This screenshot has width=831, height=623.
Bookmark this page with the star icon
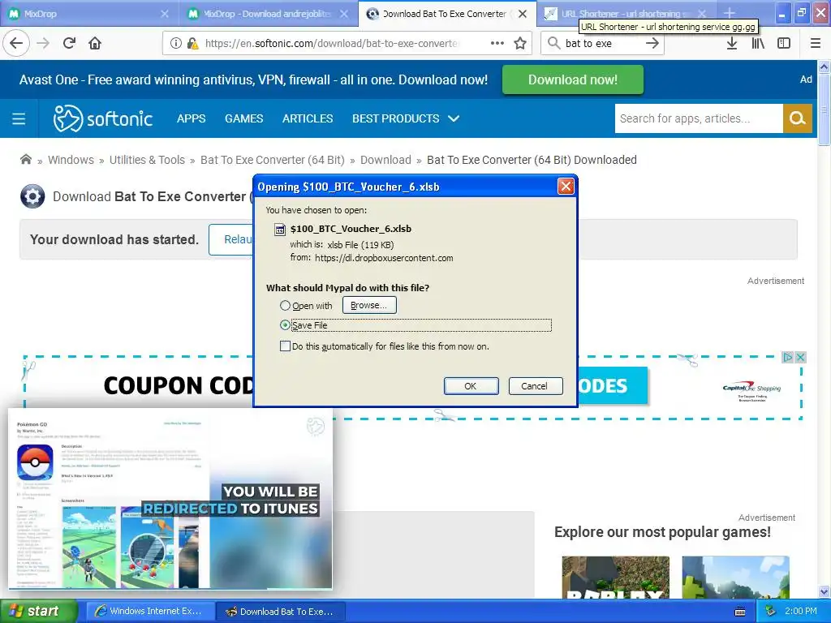click(520, 43)
